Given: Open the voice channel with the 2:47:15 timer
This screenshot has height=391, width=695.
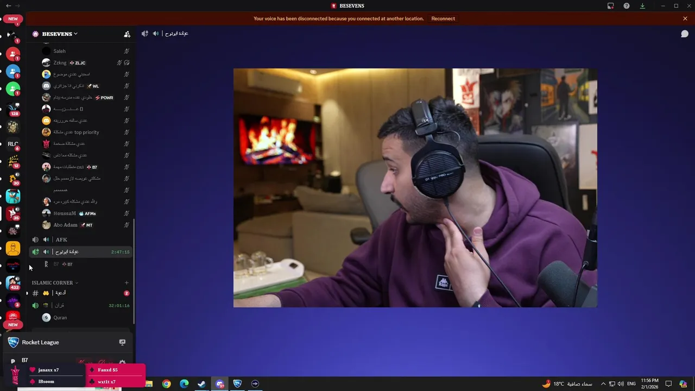Looking at the screenshot, I should tap(80, 252).
